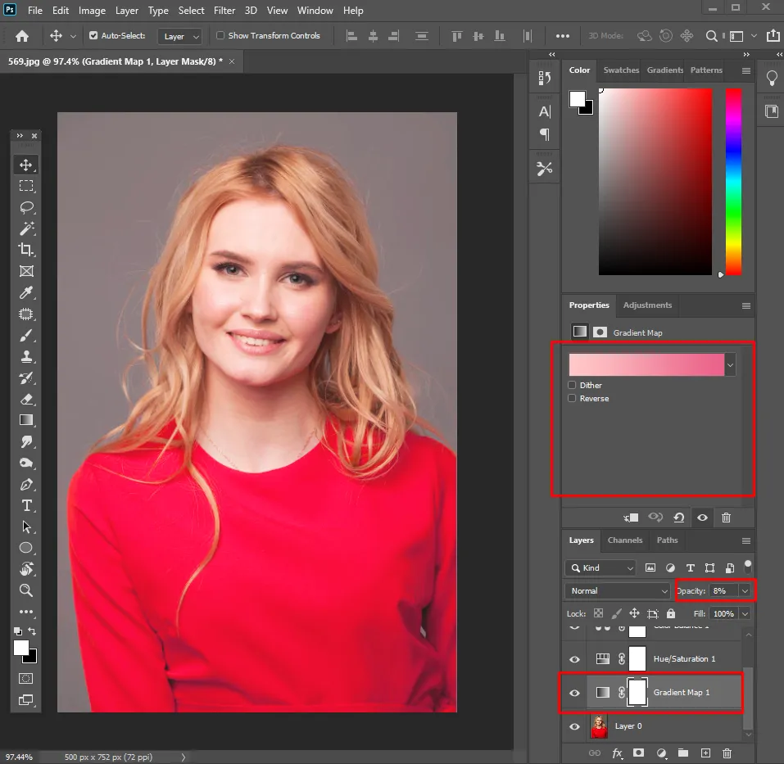
Task: Select the Lasso tool
Action: click(x=26, y=207)
